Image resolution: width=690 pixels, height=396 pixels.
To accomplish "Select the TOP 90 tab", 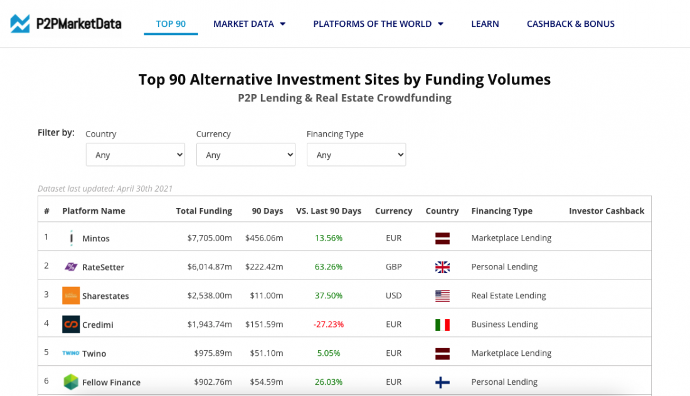I will click(x=171, y=24).
